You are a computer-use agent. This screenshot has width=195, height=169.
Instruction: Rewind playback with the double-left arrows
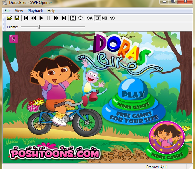(x=33, y=18)
